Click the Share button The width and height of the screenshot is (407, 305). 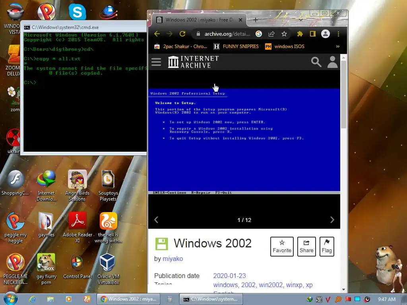(x=306, y=246)
